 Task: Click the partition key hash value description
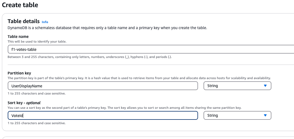pyautogui.click(x=139, y=78)
